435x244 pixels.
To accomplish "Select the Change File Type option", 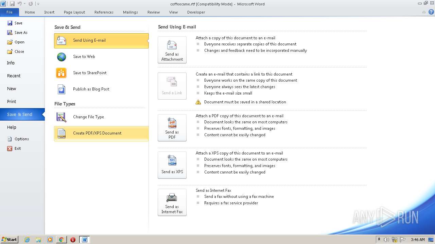I will [x=101, y=117].
